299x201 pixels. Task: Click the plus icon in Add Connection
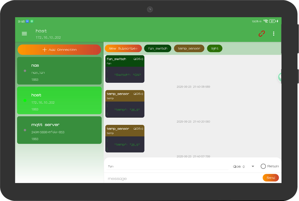coord(44,49)
